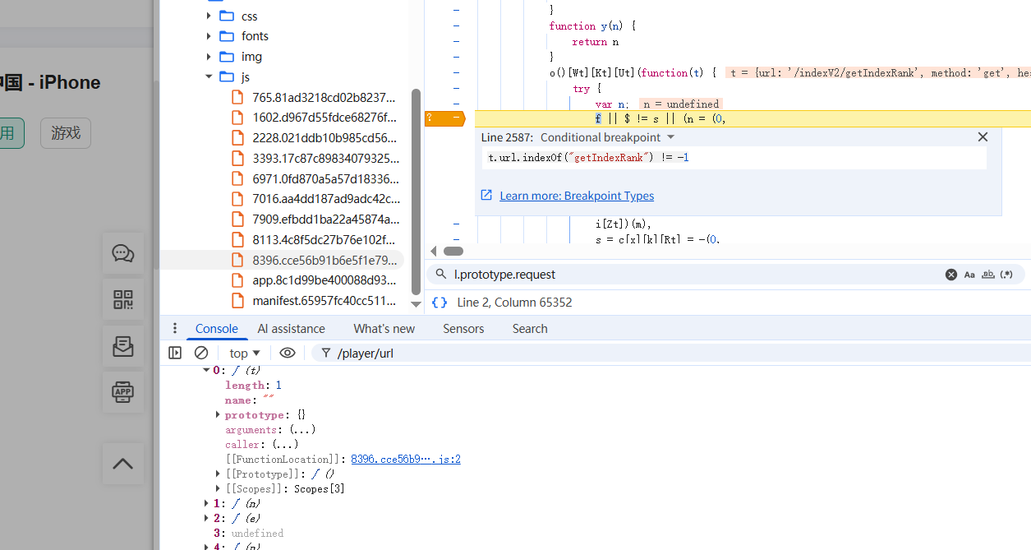
Task: Clear the console with the ban icon
Action: coord(201,353)
